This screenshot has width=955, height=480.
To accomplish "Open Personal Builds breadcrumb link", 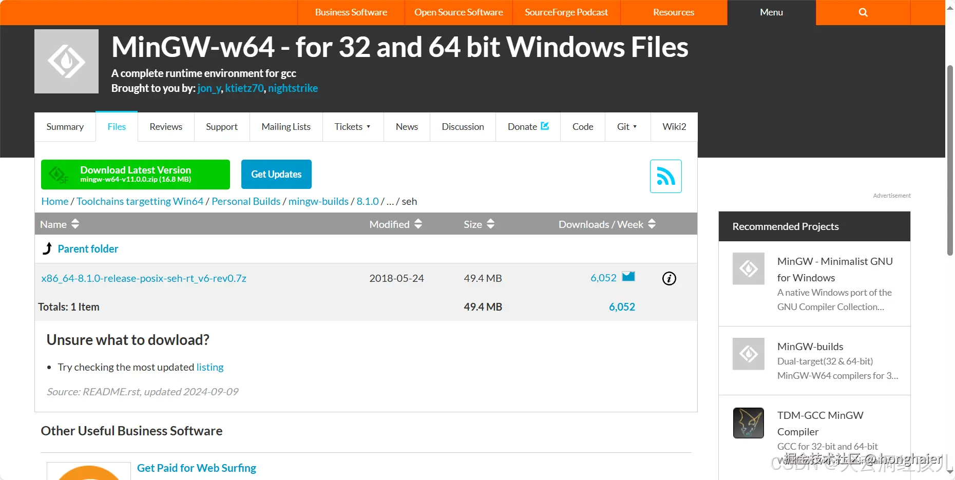I will pos(246,201).
